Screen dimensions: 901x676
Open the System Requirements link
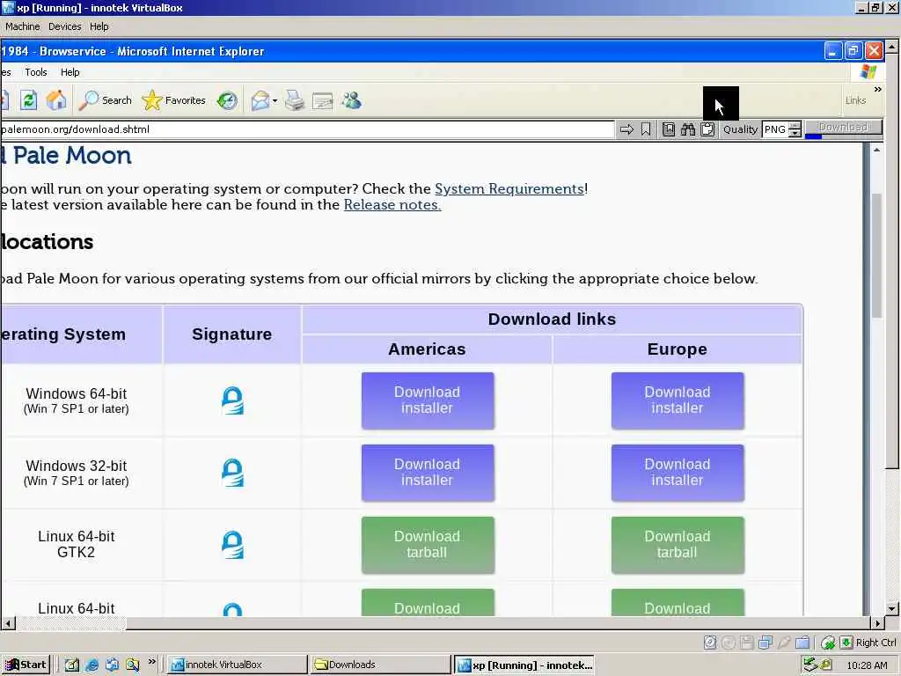pyautogui.click(x=509, y=189)
